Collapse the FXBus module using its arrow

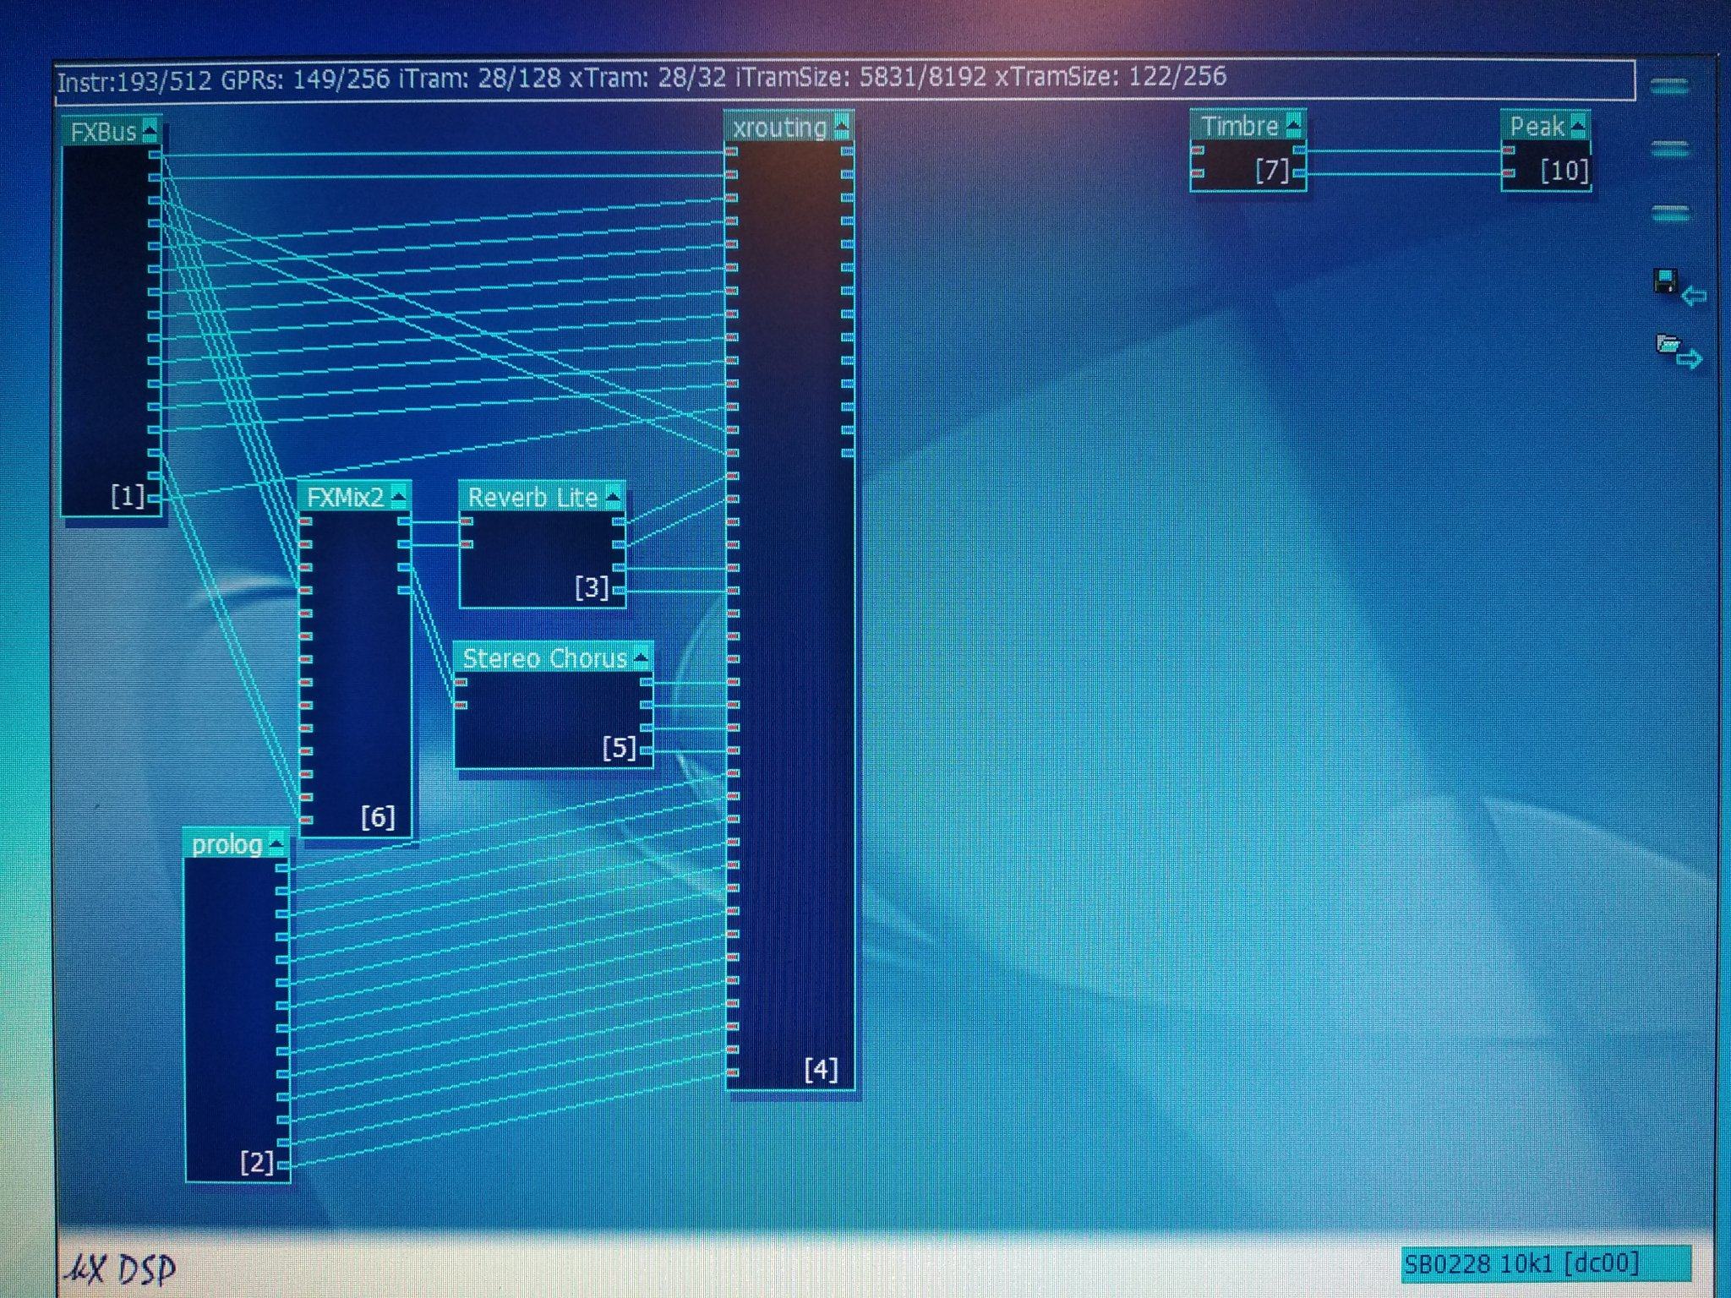(150, 131)
